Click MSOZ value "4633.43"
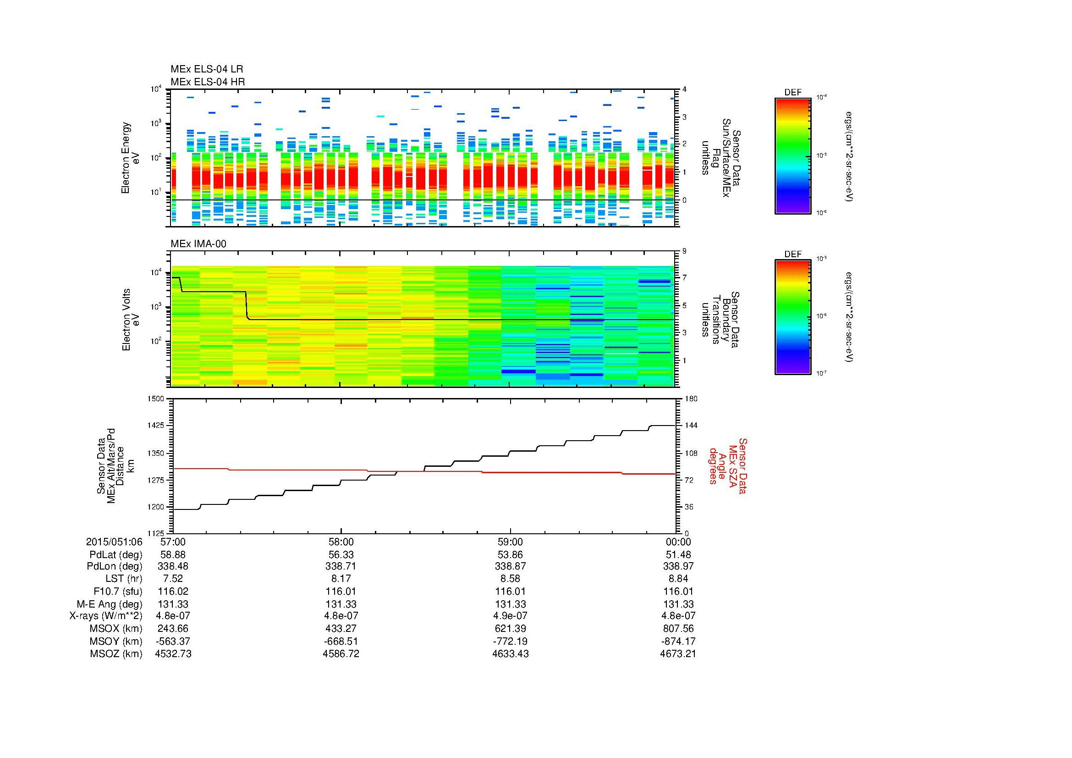The width and height of the screenshot is (1072, 758). click(x=510, y=654)
